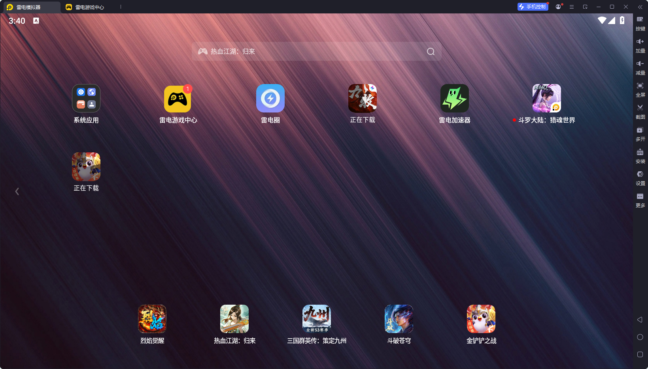Tap the battery status icon
648x369 pixels.
pyautogui.click(x=622, y=20)
